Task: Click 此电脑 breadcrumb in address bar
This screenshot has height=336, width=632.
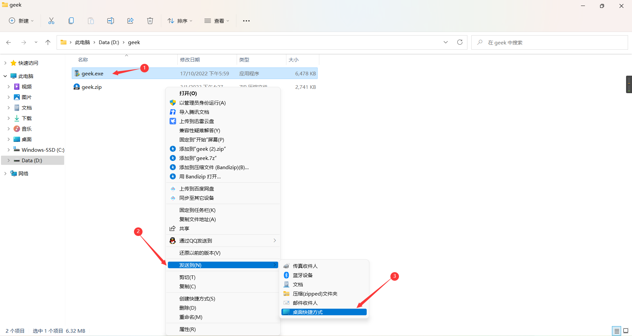Action: [82, 42]
